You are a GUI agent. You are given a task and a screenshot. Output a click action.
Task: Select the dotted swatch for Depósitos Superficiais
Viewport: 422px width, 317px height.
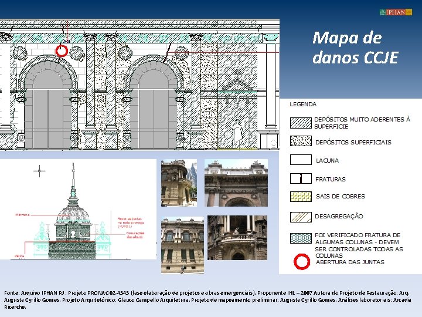click(x=301, y=141)
